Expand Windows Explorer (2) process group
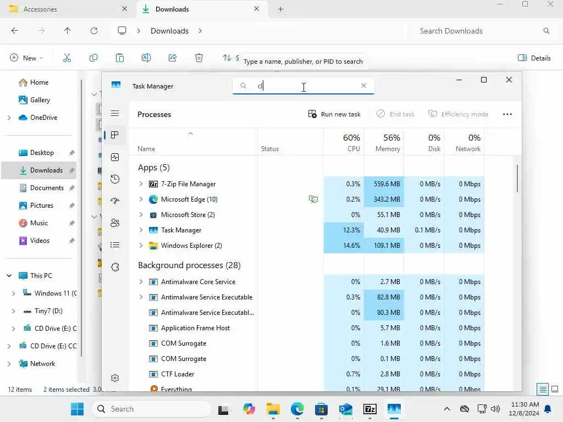 tap(141, 246)
